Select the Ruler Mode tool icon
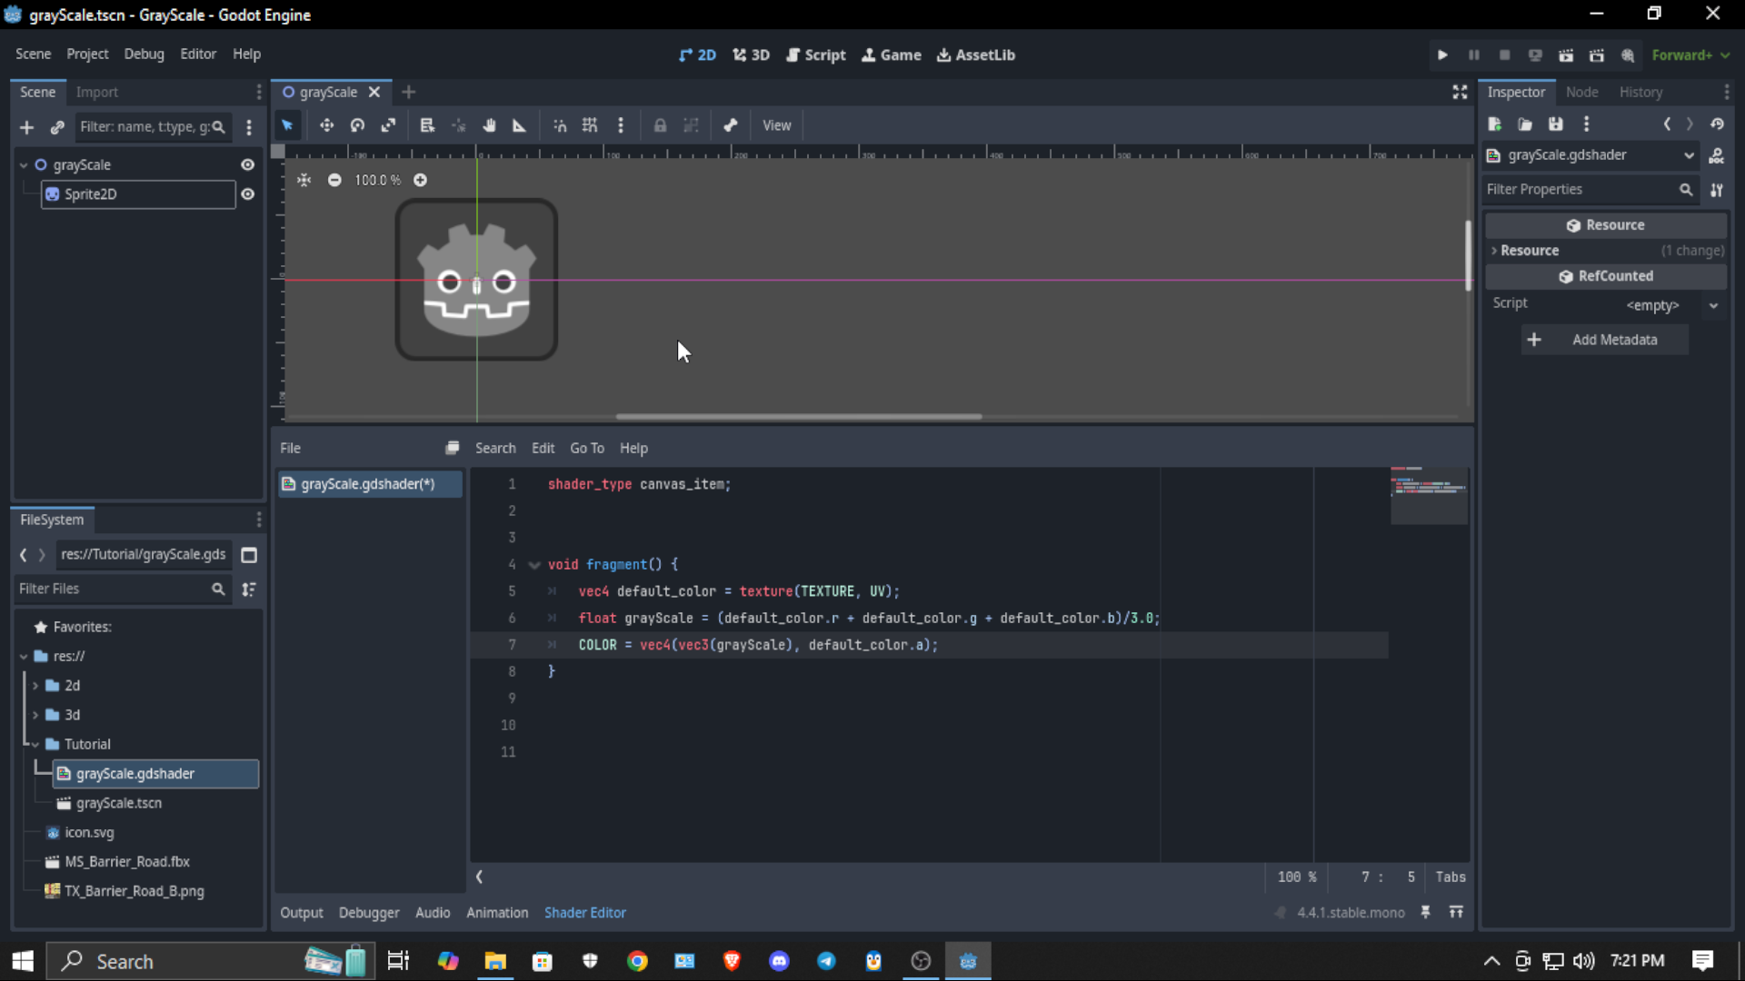The image size is (1745, 981). coord(519,125)
